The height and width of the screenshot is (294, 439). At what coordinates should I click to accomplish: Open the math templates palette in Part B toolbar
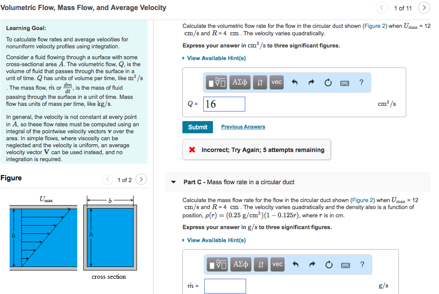(217, 82)
